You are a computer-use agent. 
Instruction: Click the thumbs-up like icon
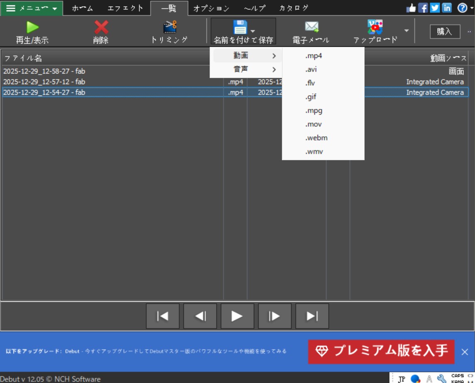tap(412, 7)
